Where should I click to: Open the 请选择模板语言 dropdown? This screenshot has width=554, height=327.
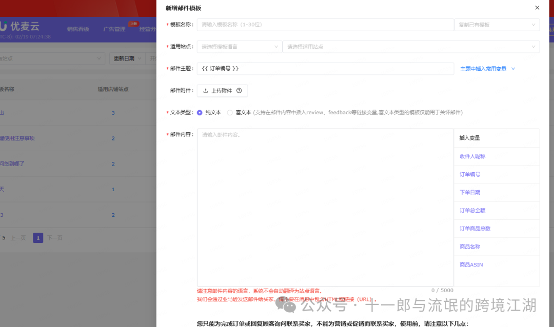click(240, 47)
